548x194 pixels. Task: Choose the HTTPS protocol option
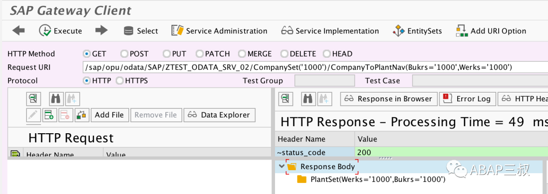coord(132,81)
